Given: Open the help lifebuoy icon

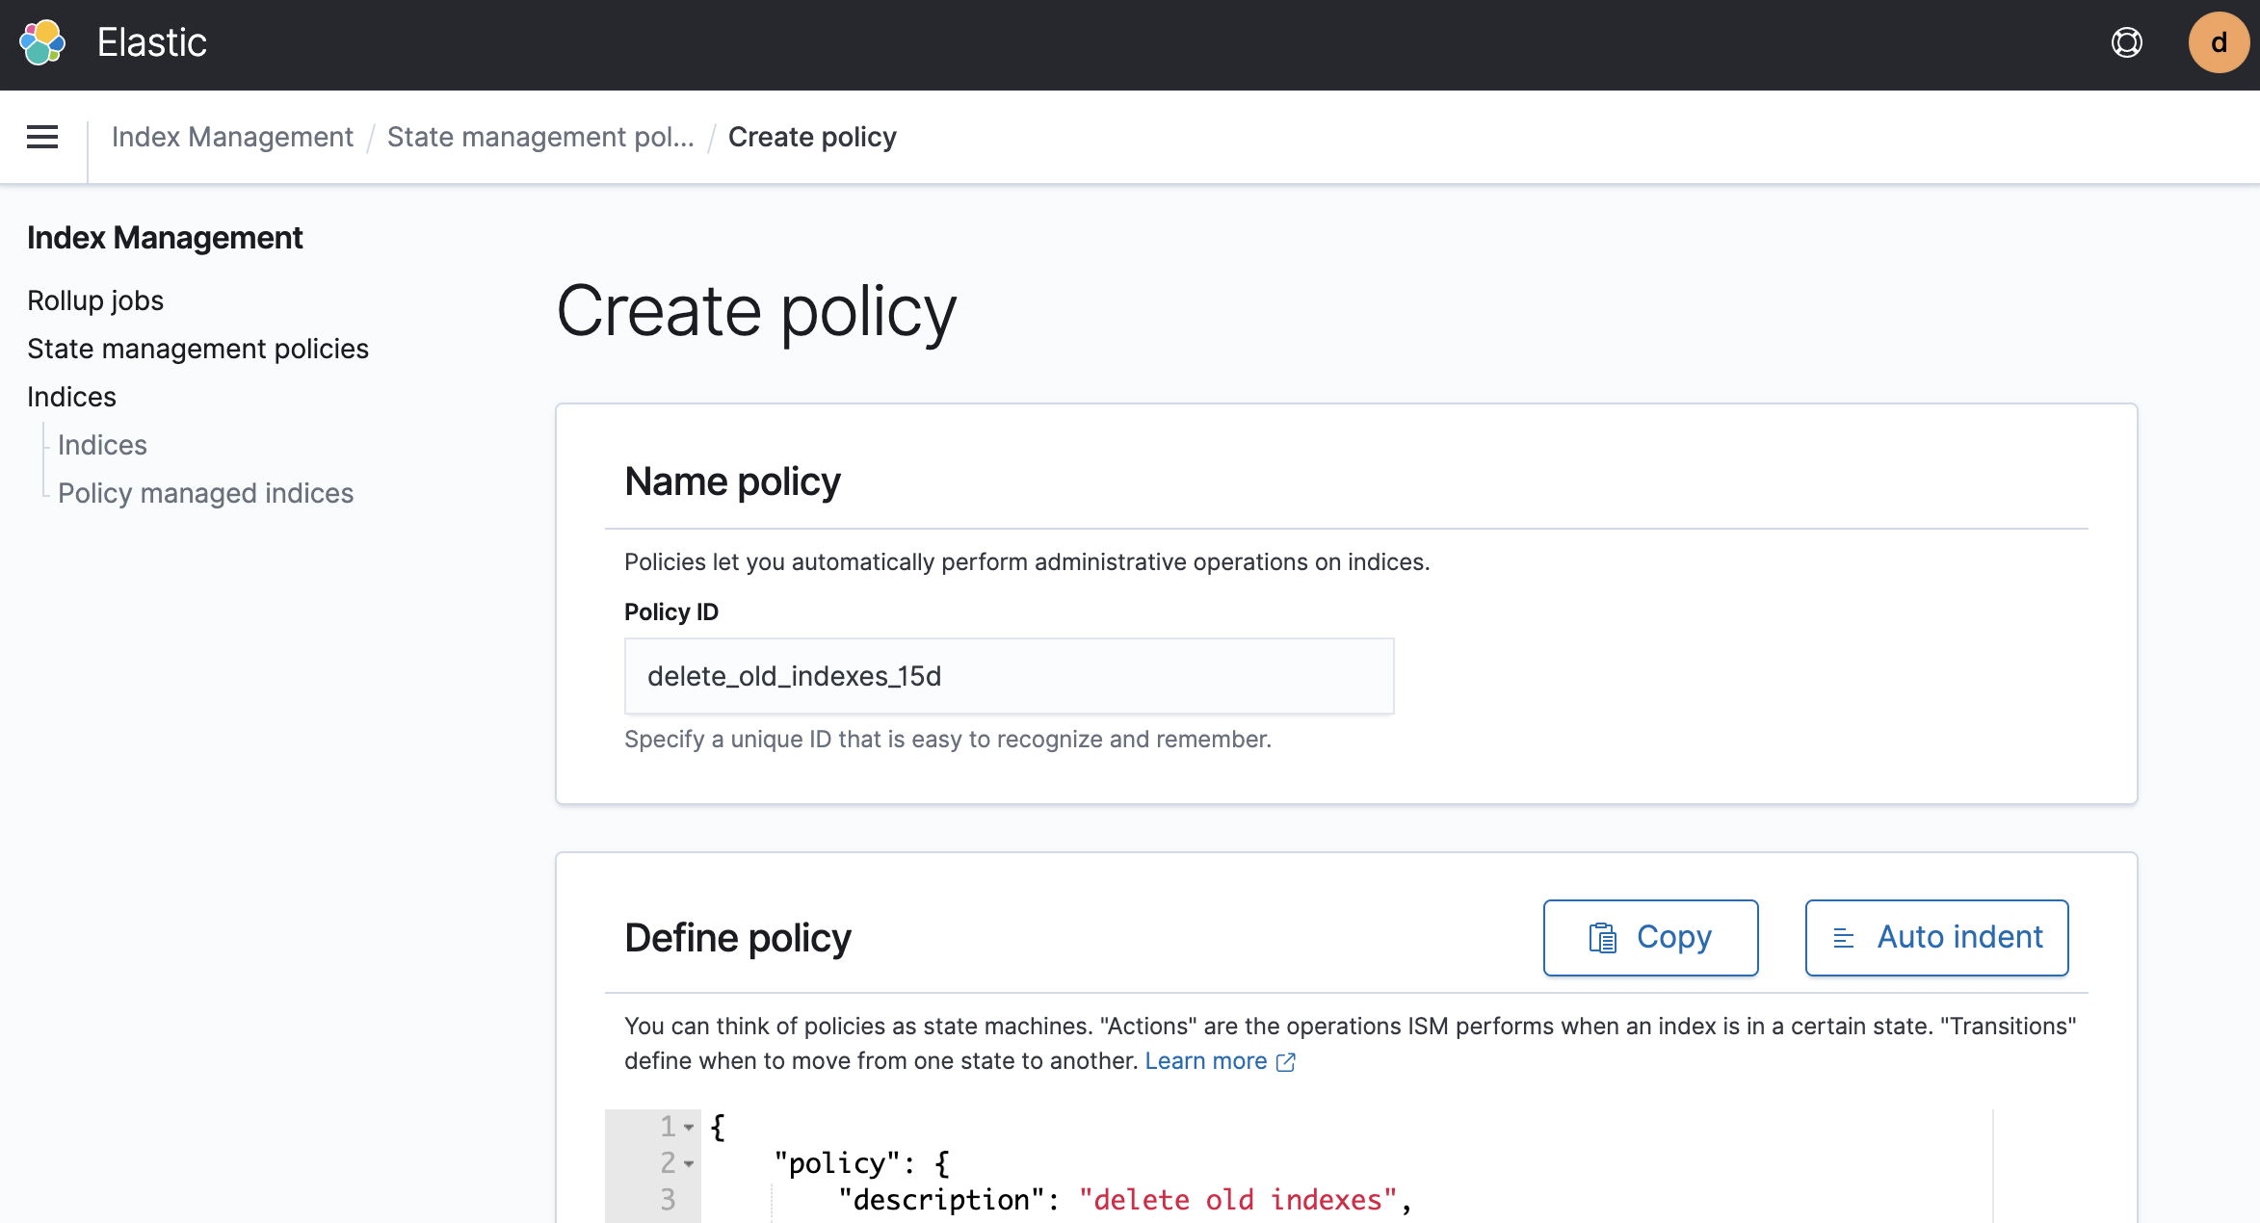Looking at the screenshot, I should coord(2126,42).
